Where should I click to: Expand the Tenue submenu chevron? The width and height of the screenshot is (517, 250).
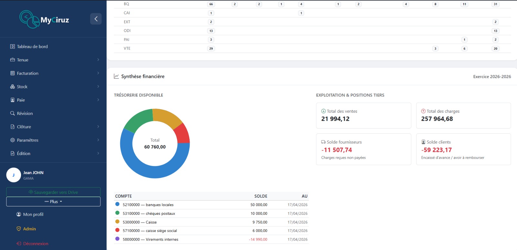98,60
